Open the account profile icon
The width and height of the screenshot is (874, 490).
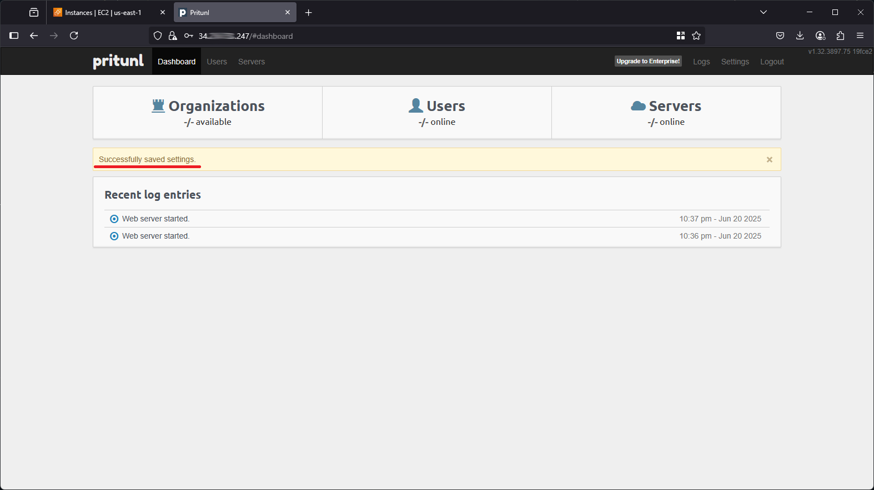pos(820,36)
